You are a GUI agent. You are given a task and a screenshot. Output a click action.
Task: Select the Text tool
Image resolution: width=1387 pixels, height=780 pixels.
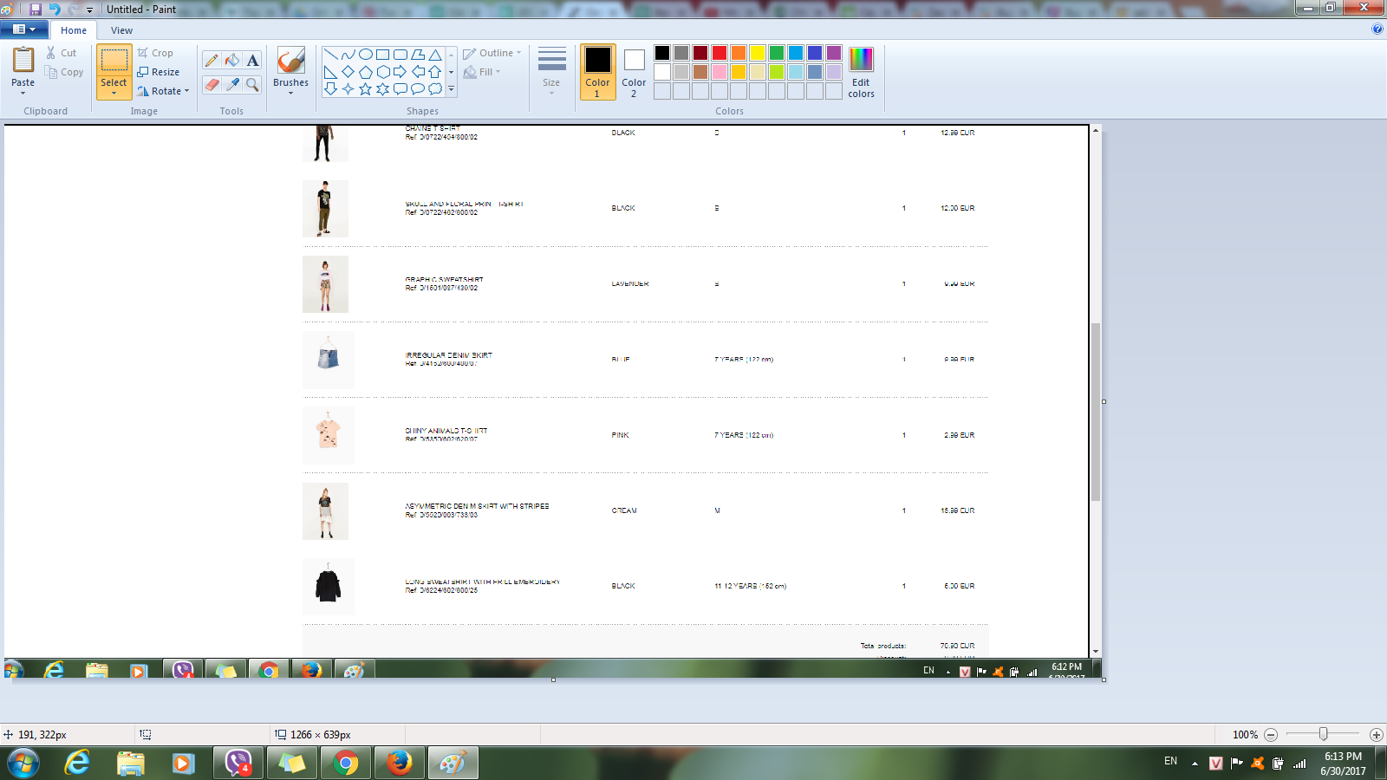(x=252, y=60)
